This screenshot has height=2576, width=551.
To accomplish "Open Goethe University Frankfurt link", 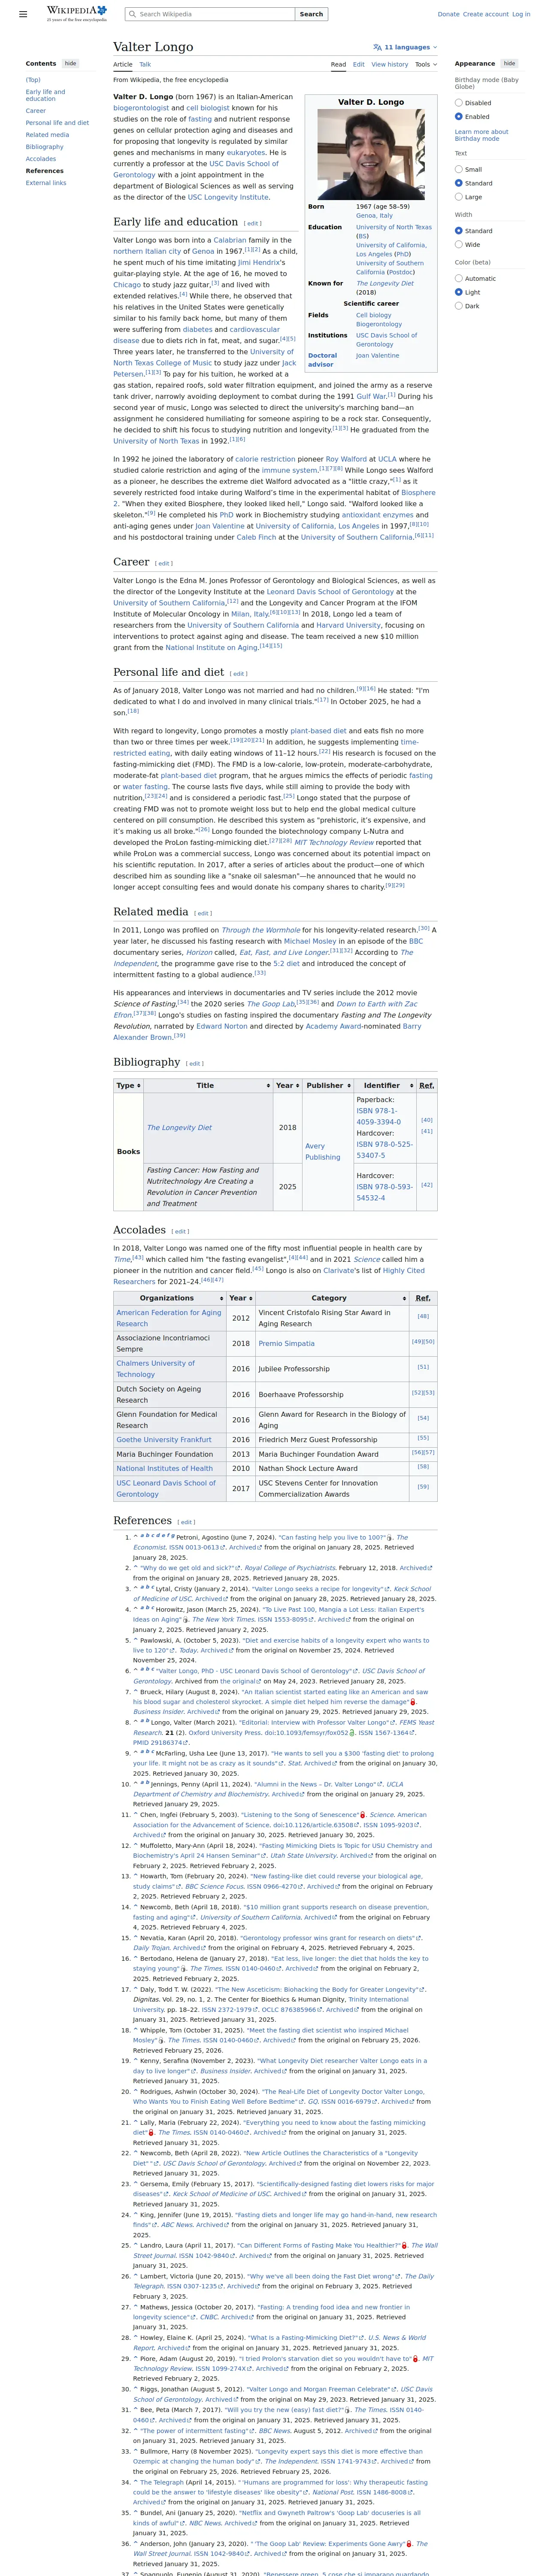I will coord(164,1439).
